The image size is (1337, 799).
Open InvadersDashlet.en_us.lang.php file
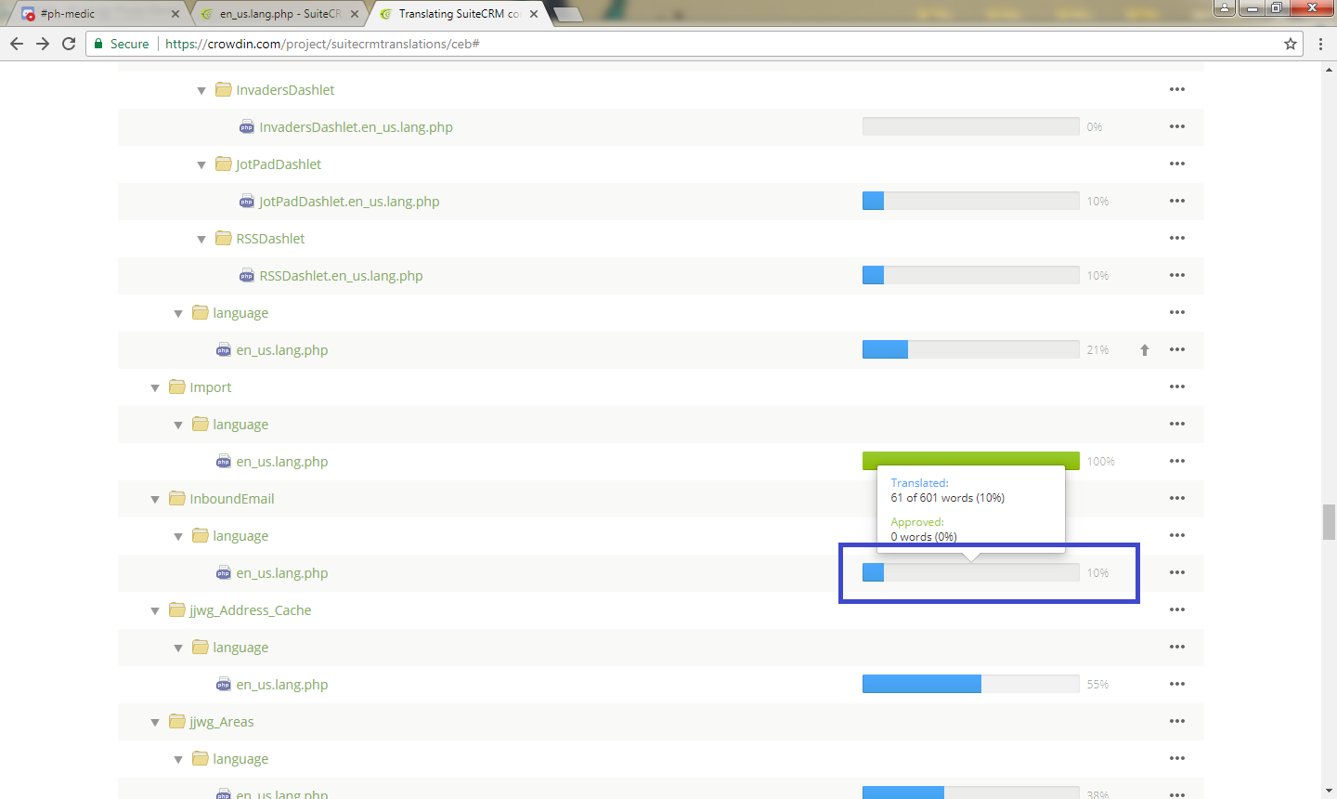pyautogui.click(x=357, y=127)
